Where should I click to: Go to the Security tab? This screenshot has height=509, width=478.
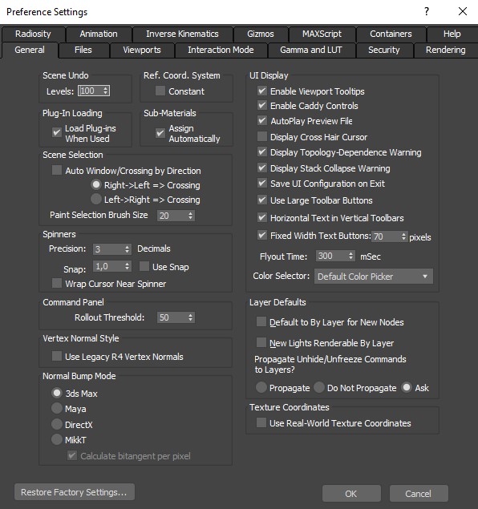(x=384, y=50)
